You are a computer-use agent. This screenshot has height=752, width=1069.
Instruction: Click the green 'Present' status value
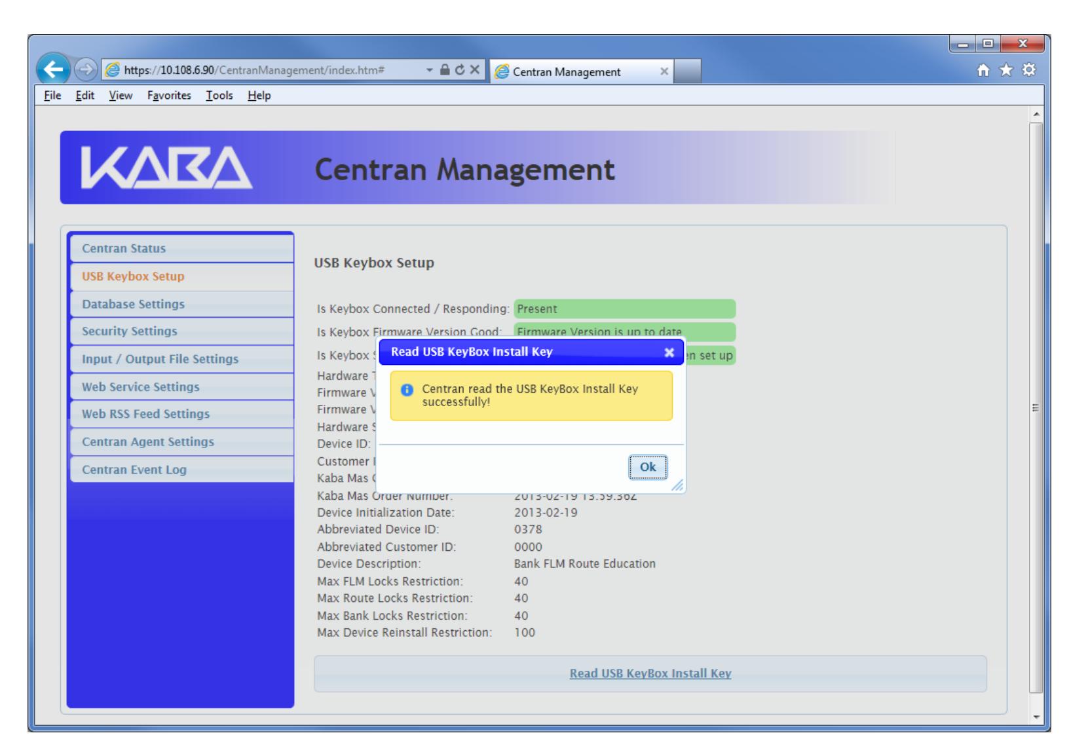(x=624, y=309)
